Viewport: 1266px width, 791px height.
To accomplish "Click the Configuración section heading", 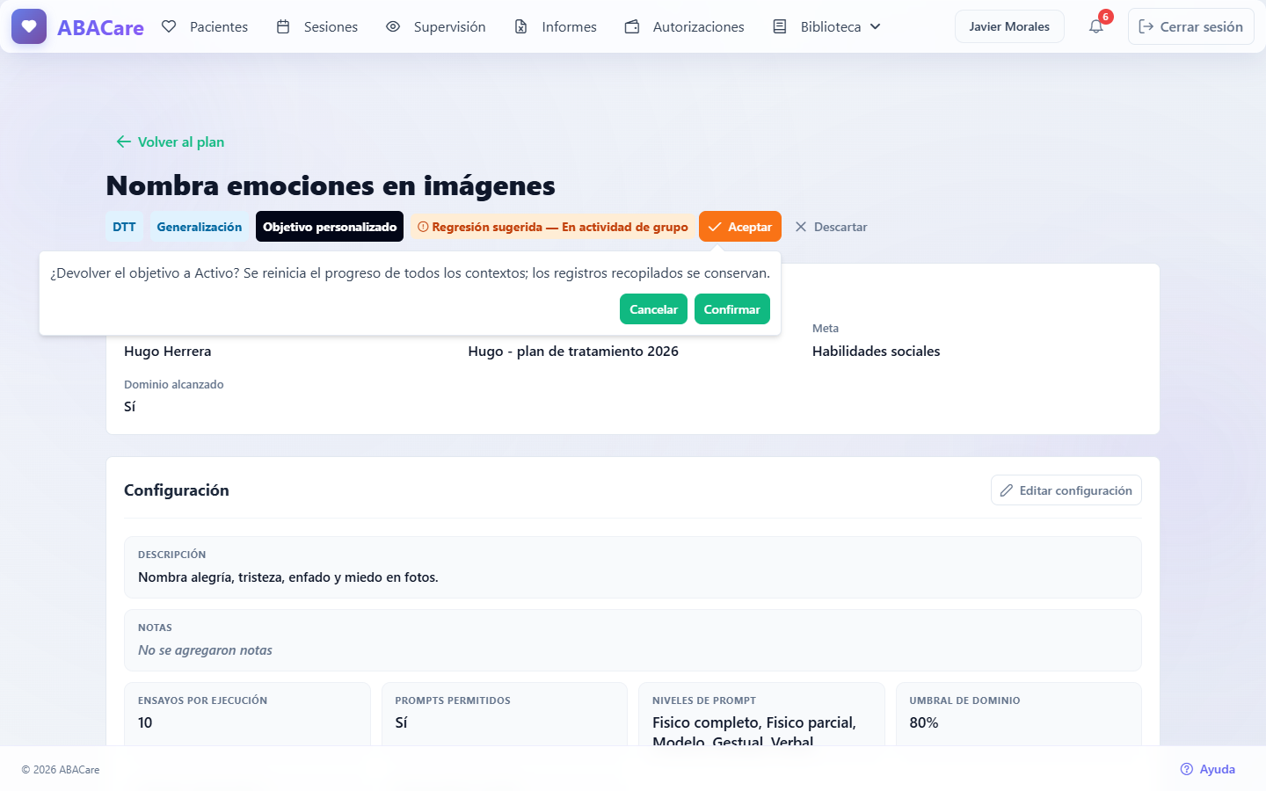I will 177,490.
